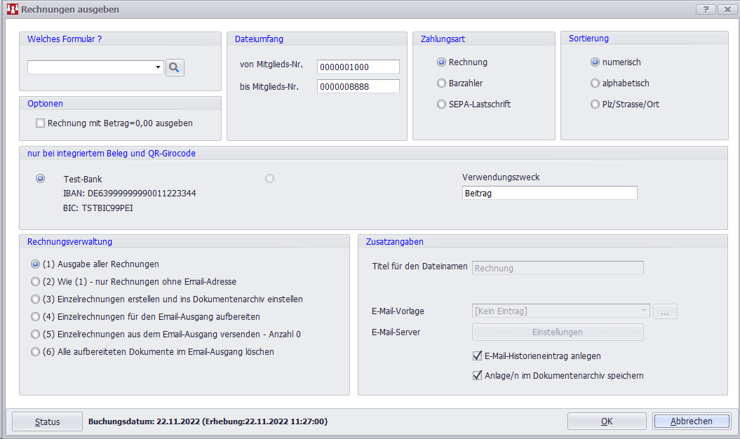Select option (3) Einzelrechnungen ins Dokumentenarchiv
Image resolution: width=740 pixels, height=439 pixels.
[36, 299]
